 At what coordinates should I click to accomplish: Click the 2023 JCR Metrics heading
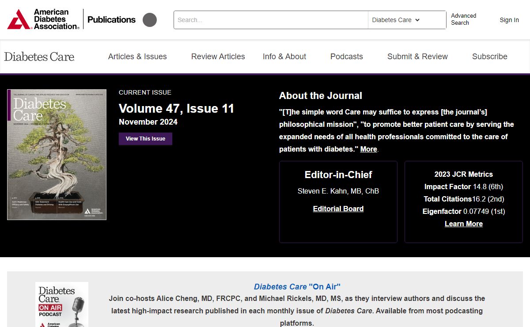464,174
